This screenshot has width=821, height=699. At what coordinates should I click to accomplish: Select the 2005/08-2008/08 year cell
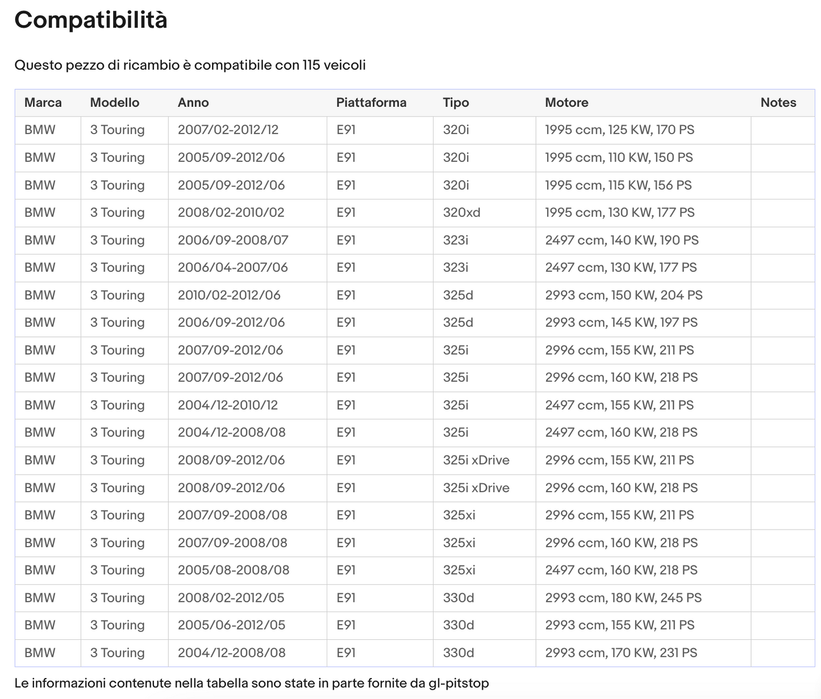tap(248, 571)
